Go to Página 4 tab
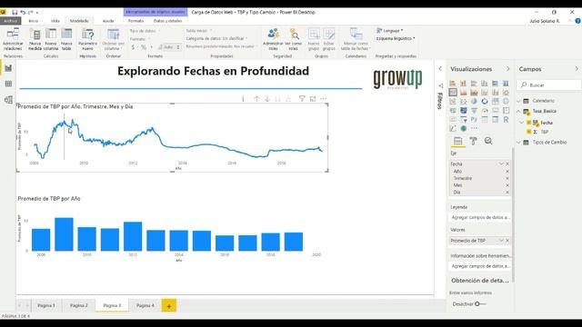 [145, 305]
